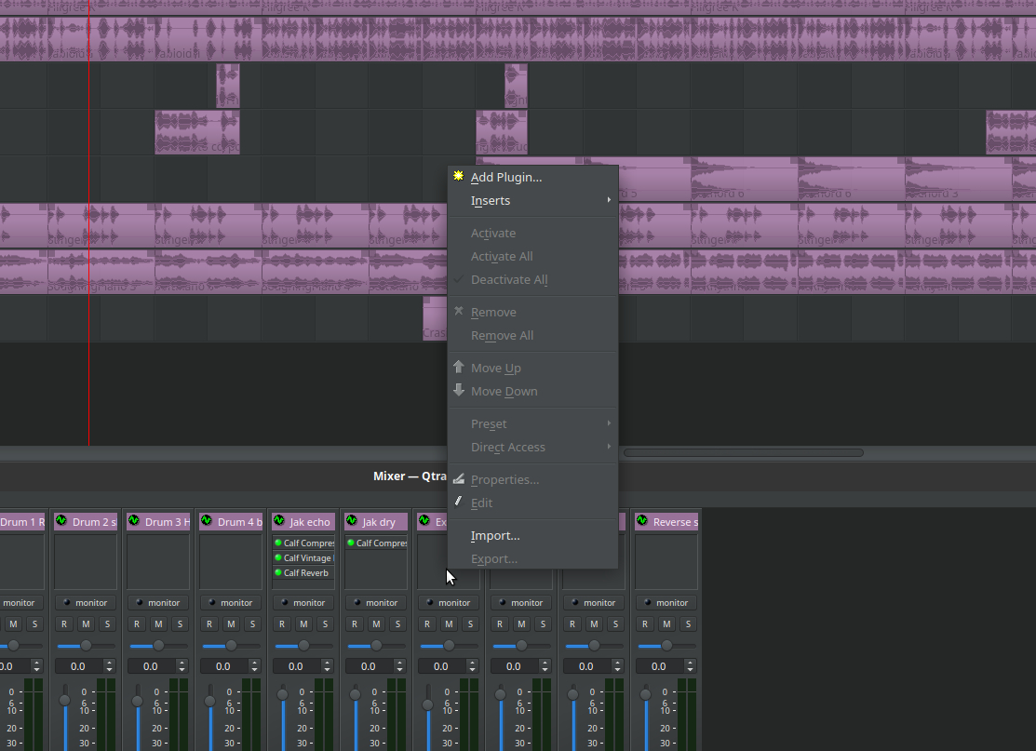Click the waveform icon on the Ex strip
The height and width of the screenshot is (751, 1036).
[x=424, y=521]
